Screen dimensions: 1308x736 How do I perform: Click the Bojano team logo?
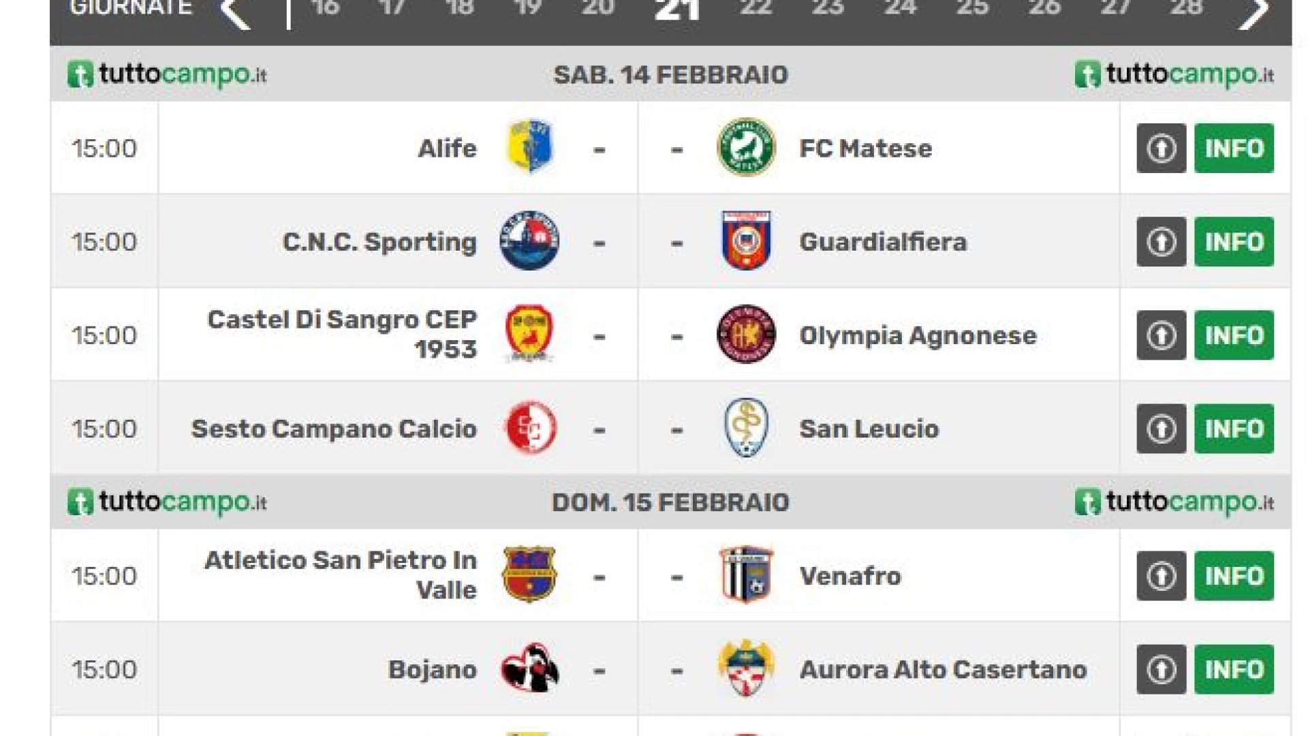530,669
